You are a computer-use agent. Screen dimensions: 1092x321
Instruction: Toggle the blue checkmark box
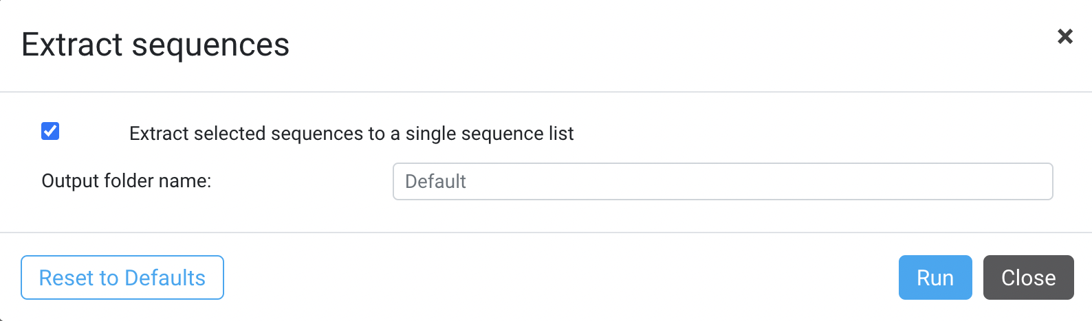(50, 131)
